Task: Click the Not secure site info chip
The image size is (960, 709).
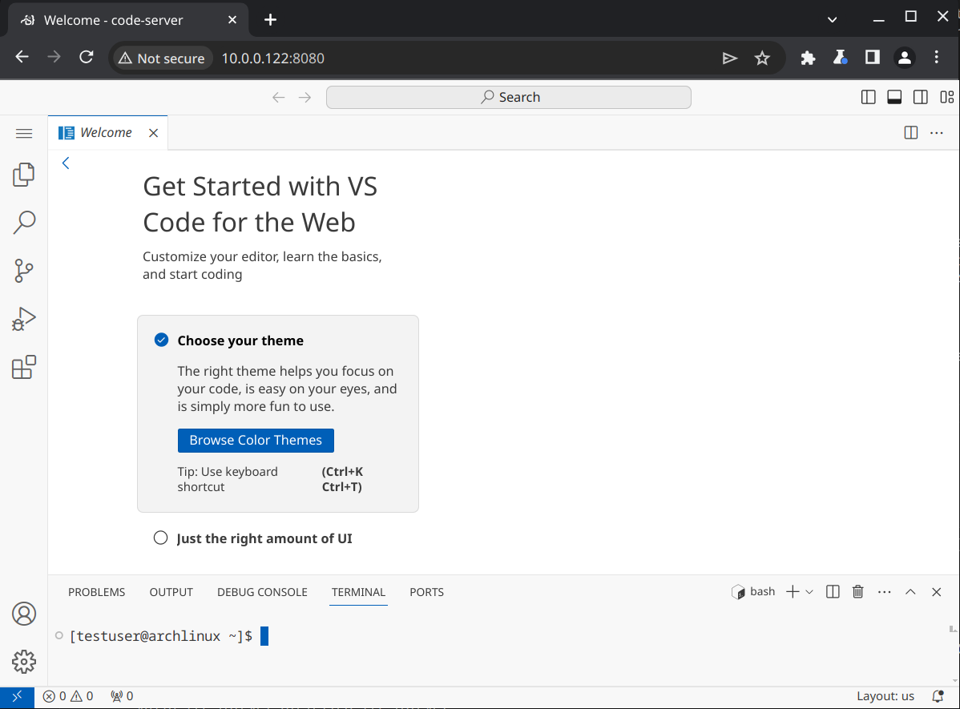Action: point(162,58)
